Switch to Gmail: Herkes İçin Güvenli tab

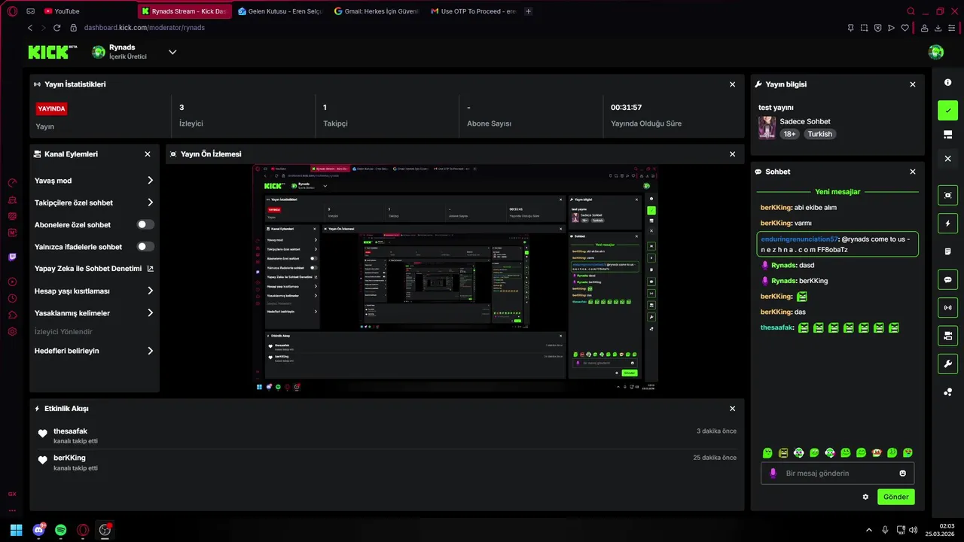click(x=376, y=11)
